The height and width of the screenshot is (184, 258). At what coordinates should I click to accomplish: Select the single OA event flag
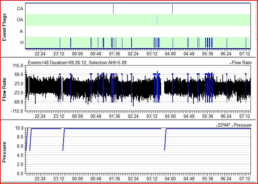tap(157, 20)
